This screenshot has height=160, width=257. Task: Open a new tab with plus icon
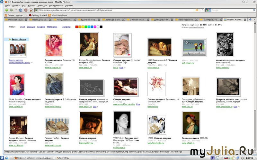250,20
